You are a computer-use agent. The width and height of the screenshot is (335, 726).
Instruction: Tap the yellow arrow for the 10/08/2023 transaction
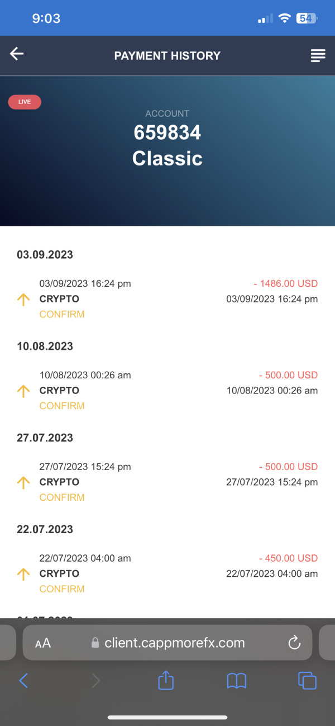pos(23,391)
